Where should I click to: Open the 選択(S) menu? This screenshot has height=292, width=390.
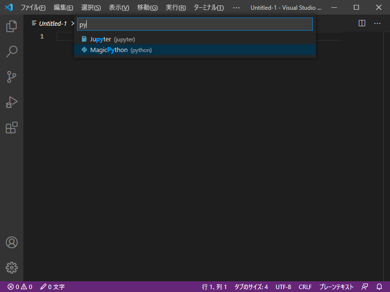(x=91, y=7)
